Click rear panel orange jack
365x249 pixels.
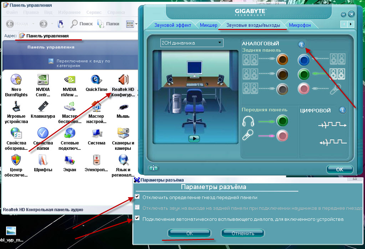pyautogui.click(x=282, y=60)
